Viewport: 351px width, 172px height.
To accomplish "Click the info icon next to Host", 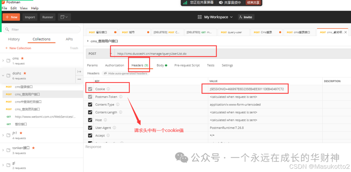I will (105, 120).
